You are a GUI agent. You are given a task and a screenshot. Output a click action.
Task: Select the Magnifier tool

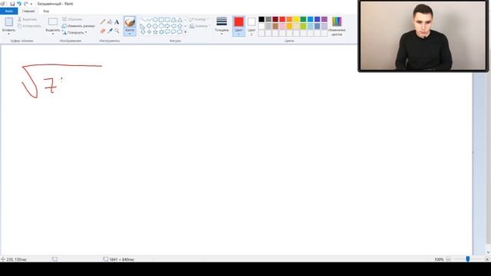click(117, 31)
